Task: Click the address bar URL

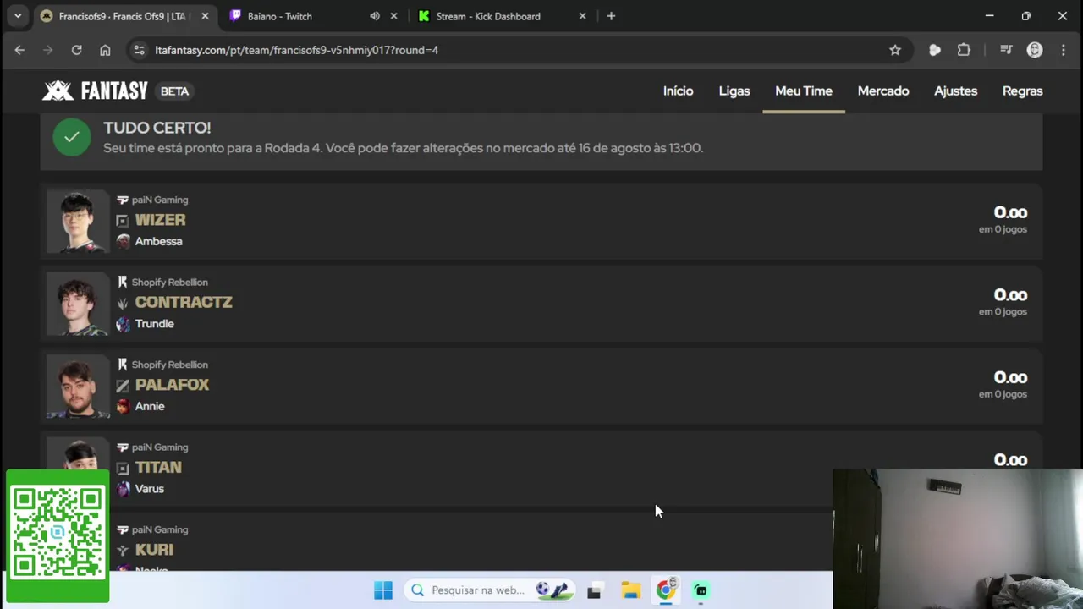Action: 296,50
